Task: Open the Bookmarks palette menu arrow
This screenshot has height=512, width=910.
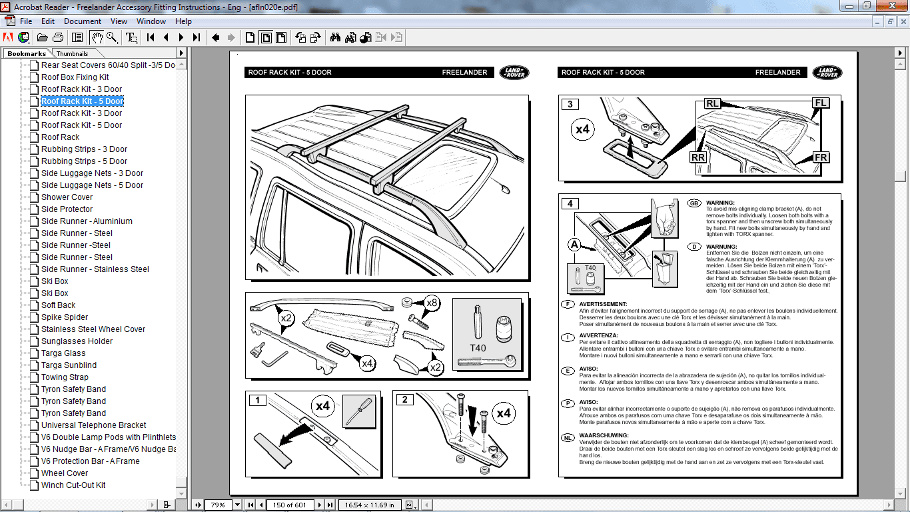Action: (181, 53)
